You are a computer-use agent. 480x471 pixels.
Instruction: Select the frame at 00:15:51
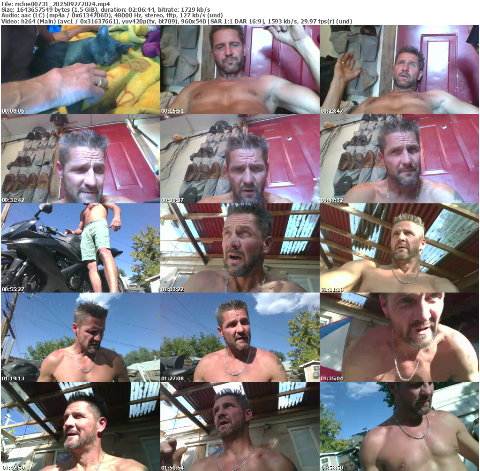[x=240, y=69]
